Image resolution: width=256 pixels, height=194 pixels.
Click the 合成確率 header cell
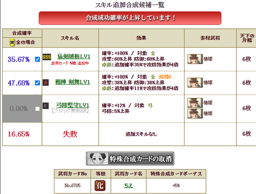[x=22, y=33]
